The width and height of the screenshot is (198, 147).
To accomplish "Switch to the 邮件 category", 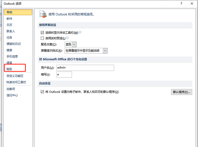I will (x=9, y=19).
